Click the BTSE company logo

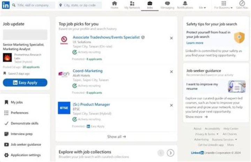64,108
